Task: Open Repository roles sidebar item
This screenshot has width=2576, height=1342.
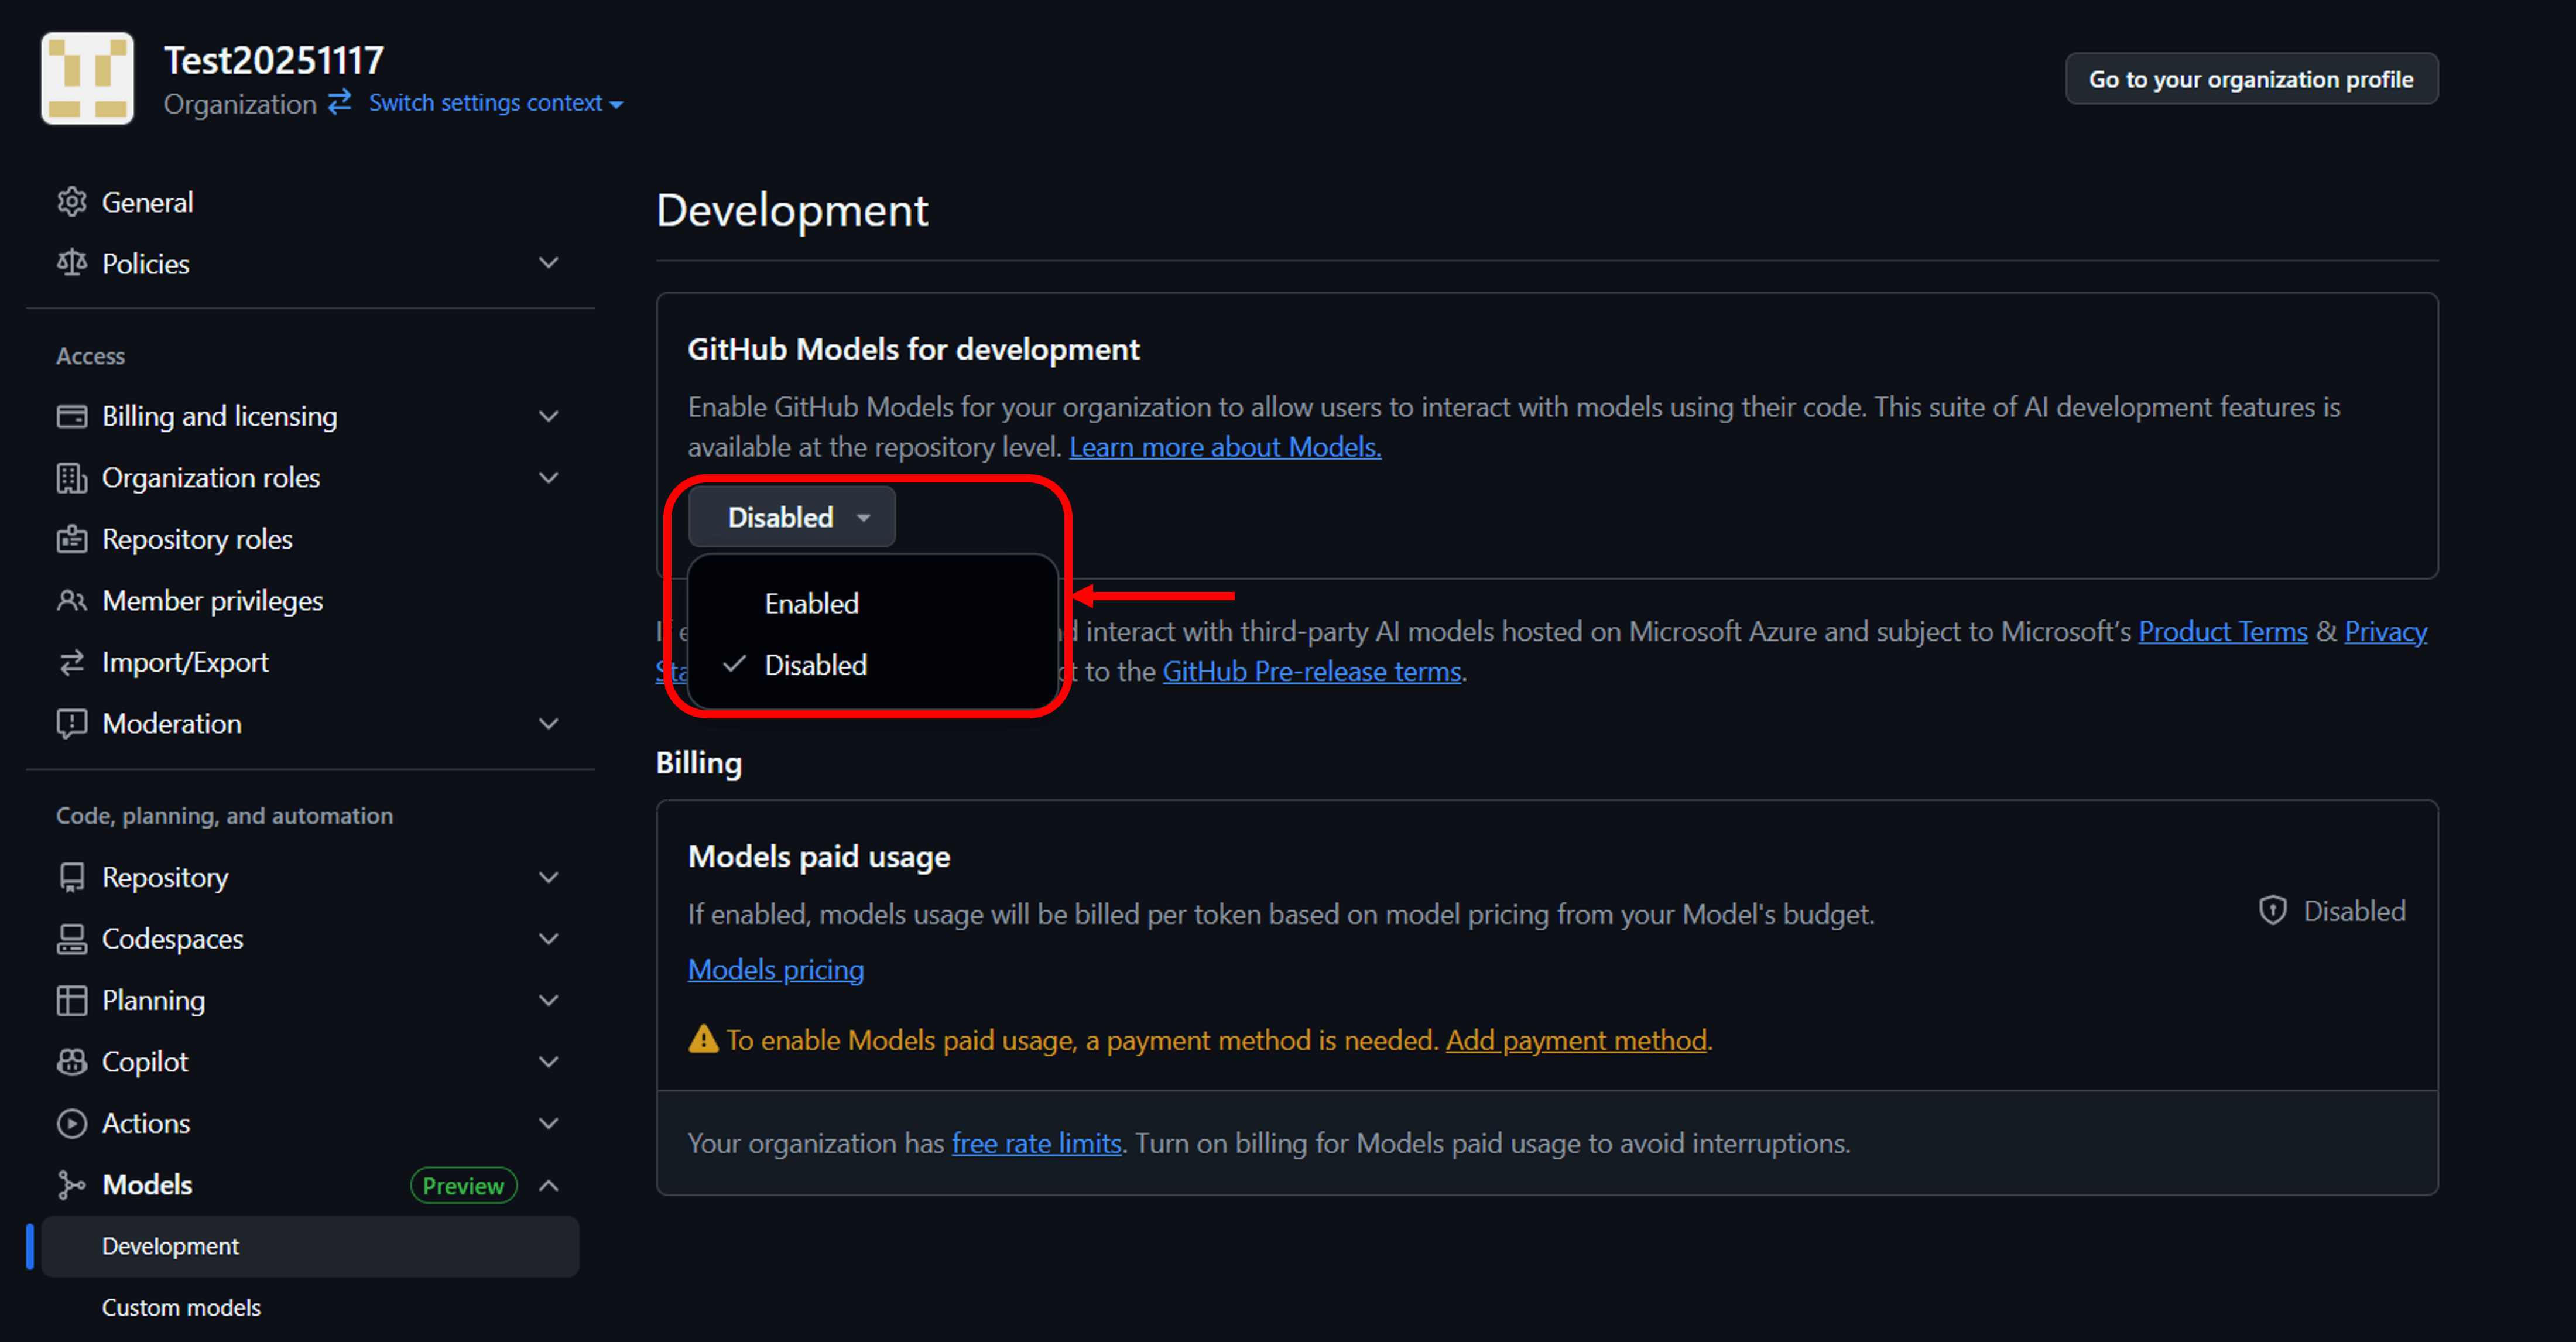Action: click(x=197, y=539)
